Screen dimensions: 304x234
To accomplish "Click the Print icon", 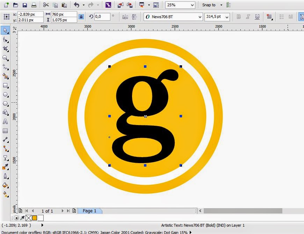I will point(34,5).
